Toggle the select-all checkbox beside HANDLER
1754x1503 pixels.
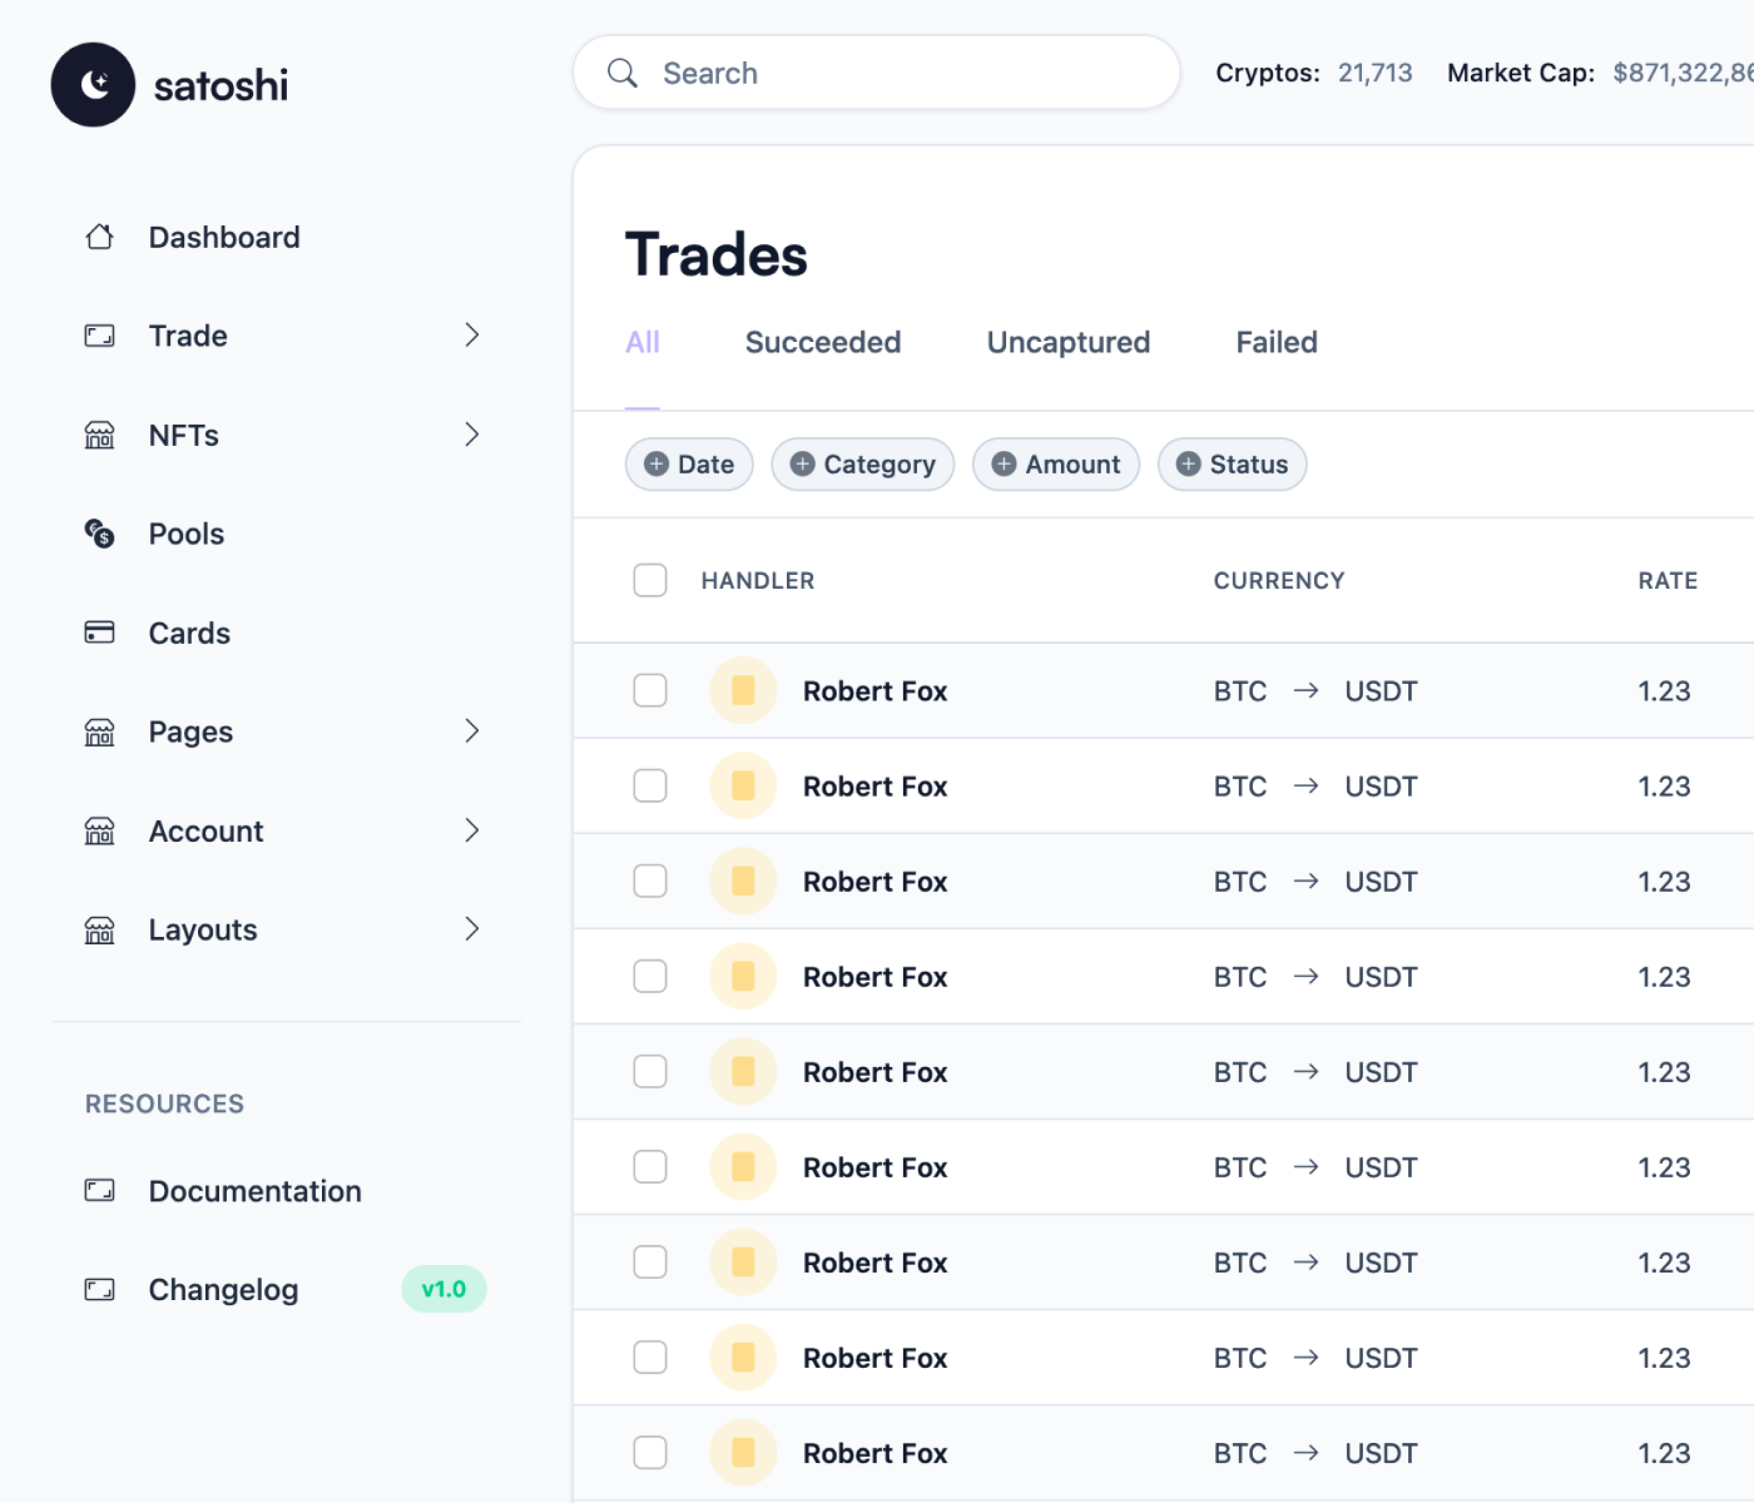(649, 581)
